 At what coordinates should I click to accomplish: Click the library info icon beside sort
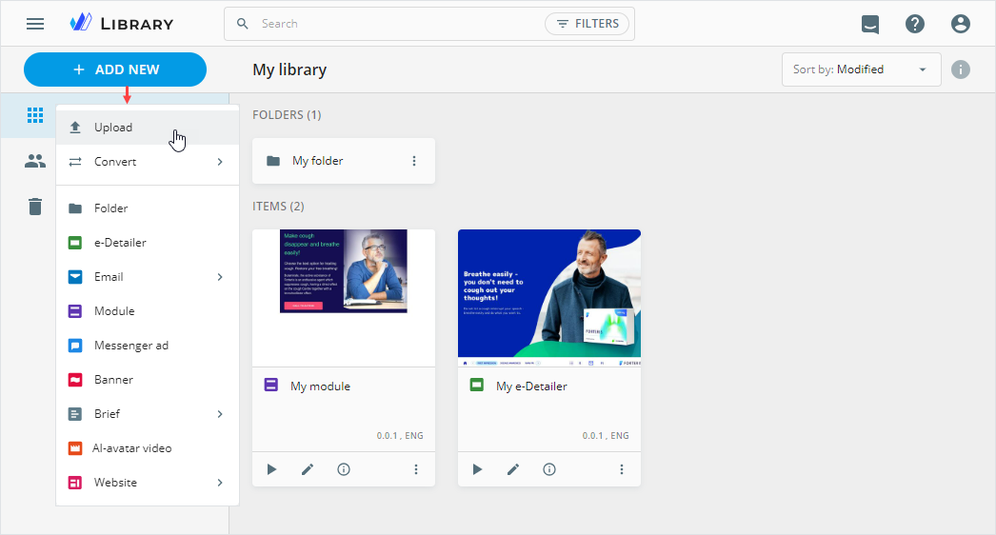coord(961,69)
